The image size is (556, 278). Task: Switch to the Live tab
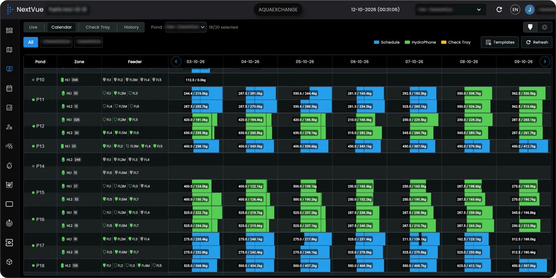pyautogui.click(x=33, y=27)
